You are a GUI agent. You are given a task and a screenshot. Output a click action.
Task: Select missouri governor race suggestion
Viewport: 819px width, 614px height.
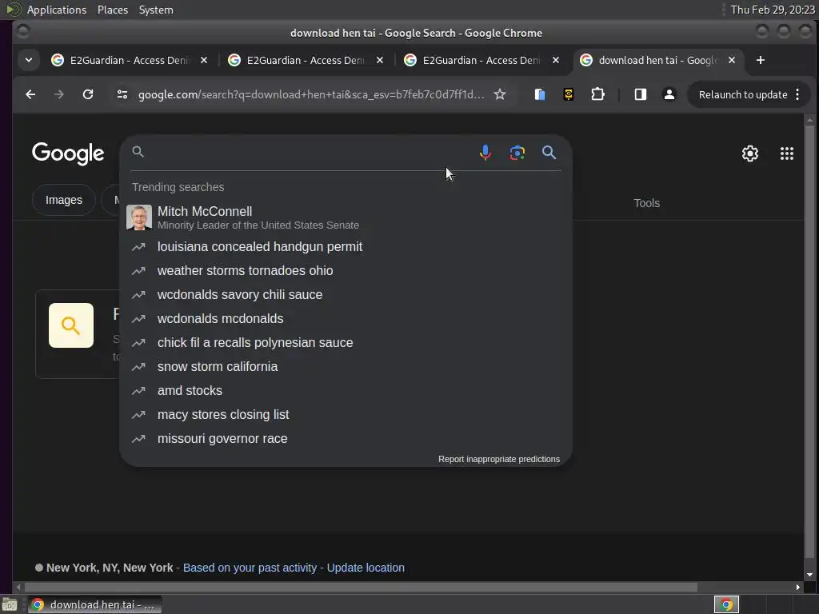(346, 439)
